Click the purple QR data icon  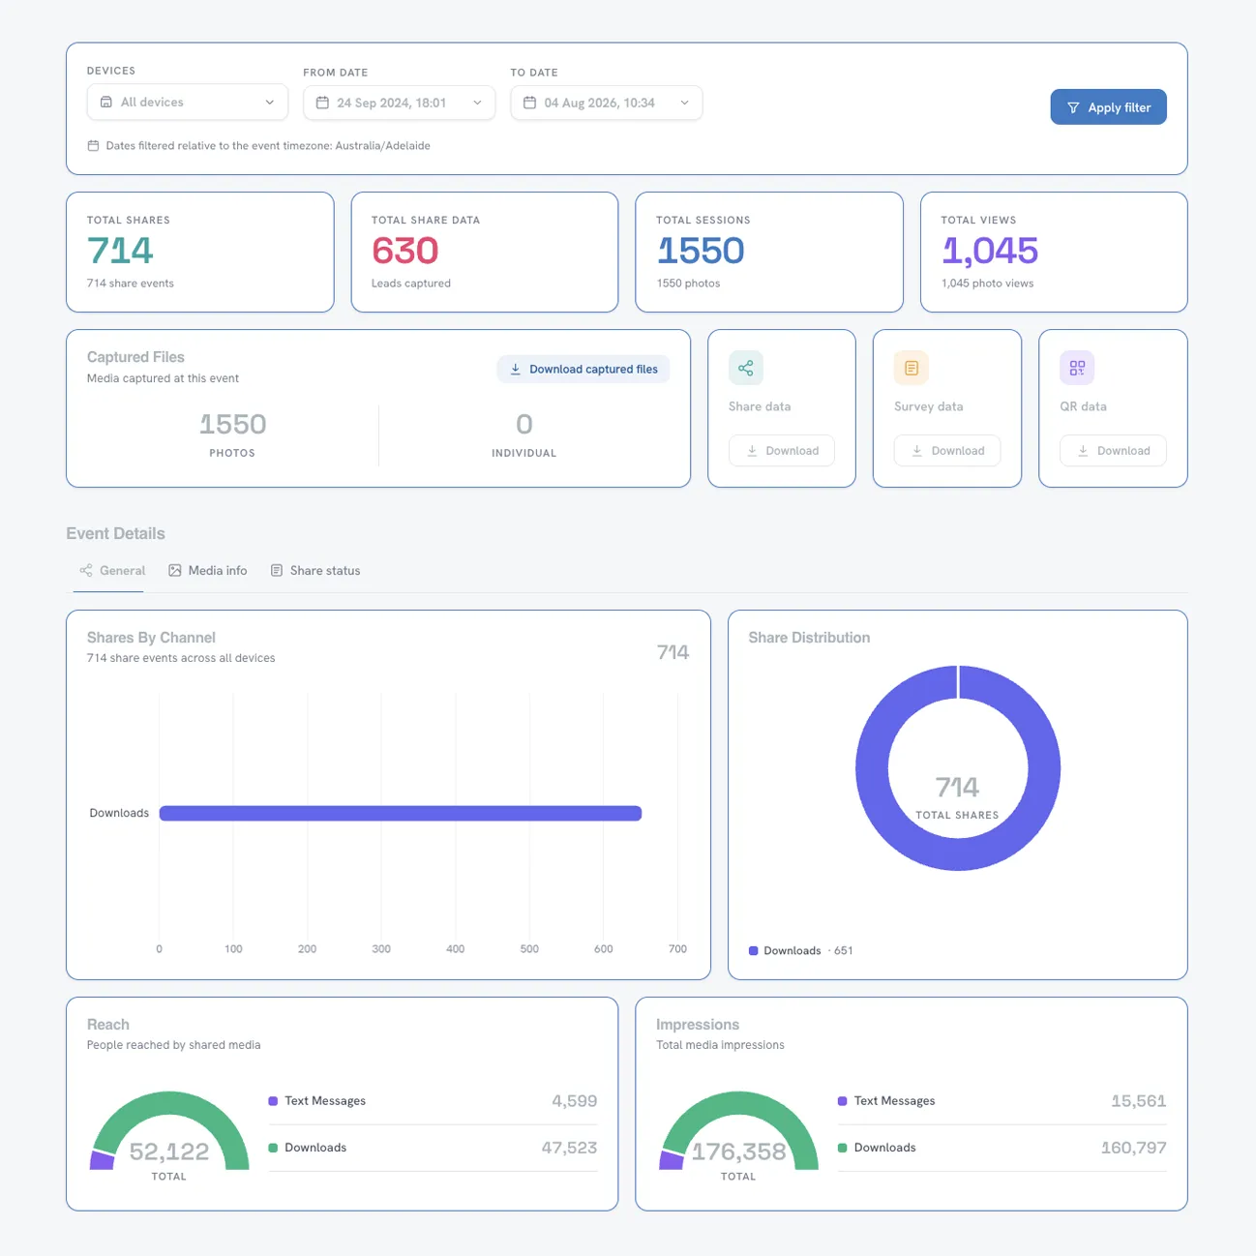pyautogui.click(x=1077, y=368)
